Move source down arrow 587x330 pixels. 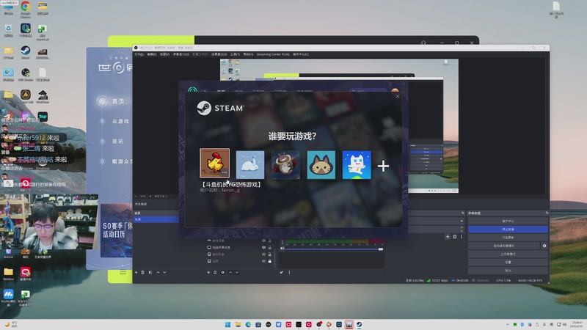tap(237, 272)
